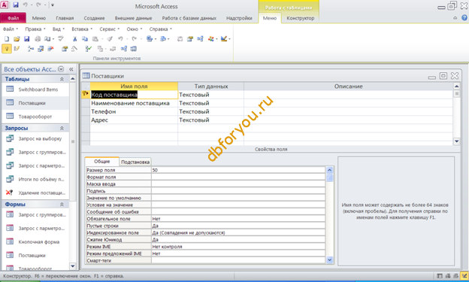
Task: Click the Test validation rules checkmark icon
Action: [89, 49]
